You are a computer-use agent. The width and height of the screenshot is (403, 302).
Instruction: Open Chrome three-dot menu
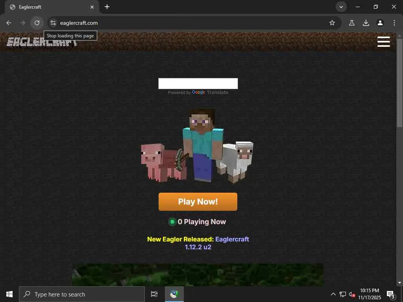click(394, 23)
